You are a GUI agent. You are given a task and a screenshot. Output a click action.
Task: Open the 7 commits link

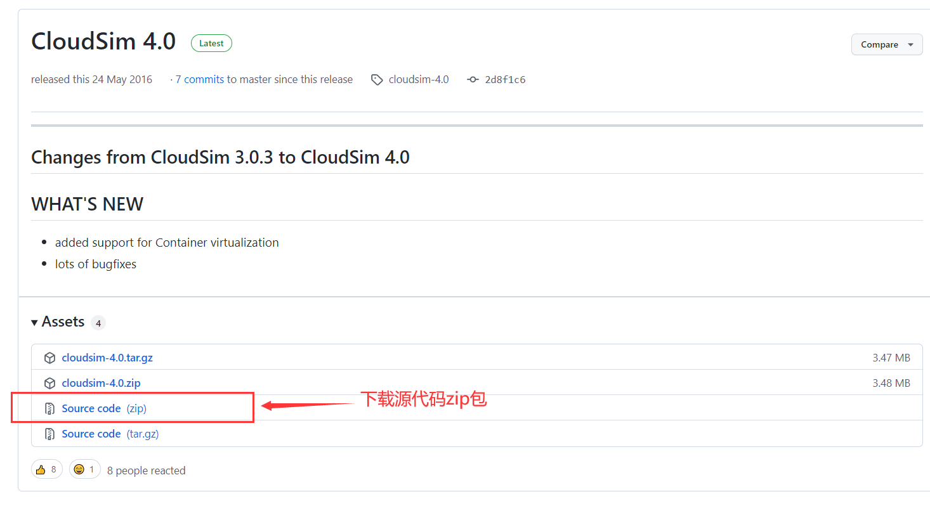click(200, 79)
